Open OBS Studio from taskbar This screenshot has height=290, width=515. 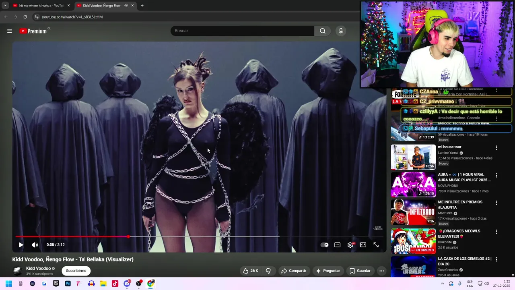coord(139,284)
